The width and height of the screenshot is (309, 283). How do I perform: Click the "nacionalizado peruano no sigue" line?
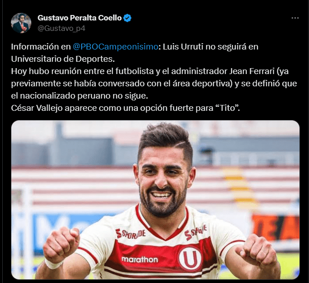[79, 96]
